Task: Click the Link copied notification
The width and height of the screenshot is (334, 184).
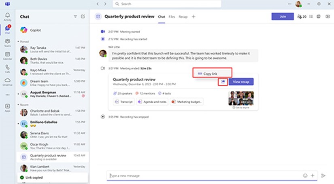Action: (x=52, y=178)
